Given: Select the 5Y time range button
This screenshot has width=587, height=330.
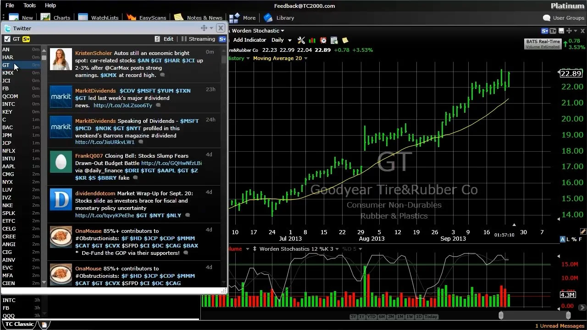Looking at the screenshot, I should click(x=354, y=317).
